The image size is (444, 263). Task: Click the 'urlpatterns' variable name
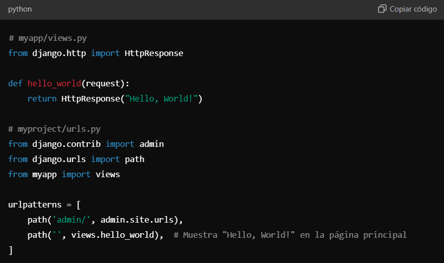[x=34, y=205]
